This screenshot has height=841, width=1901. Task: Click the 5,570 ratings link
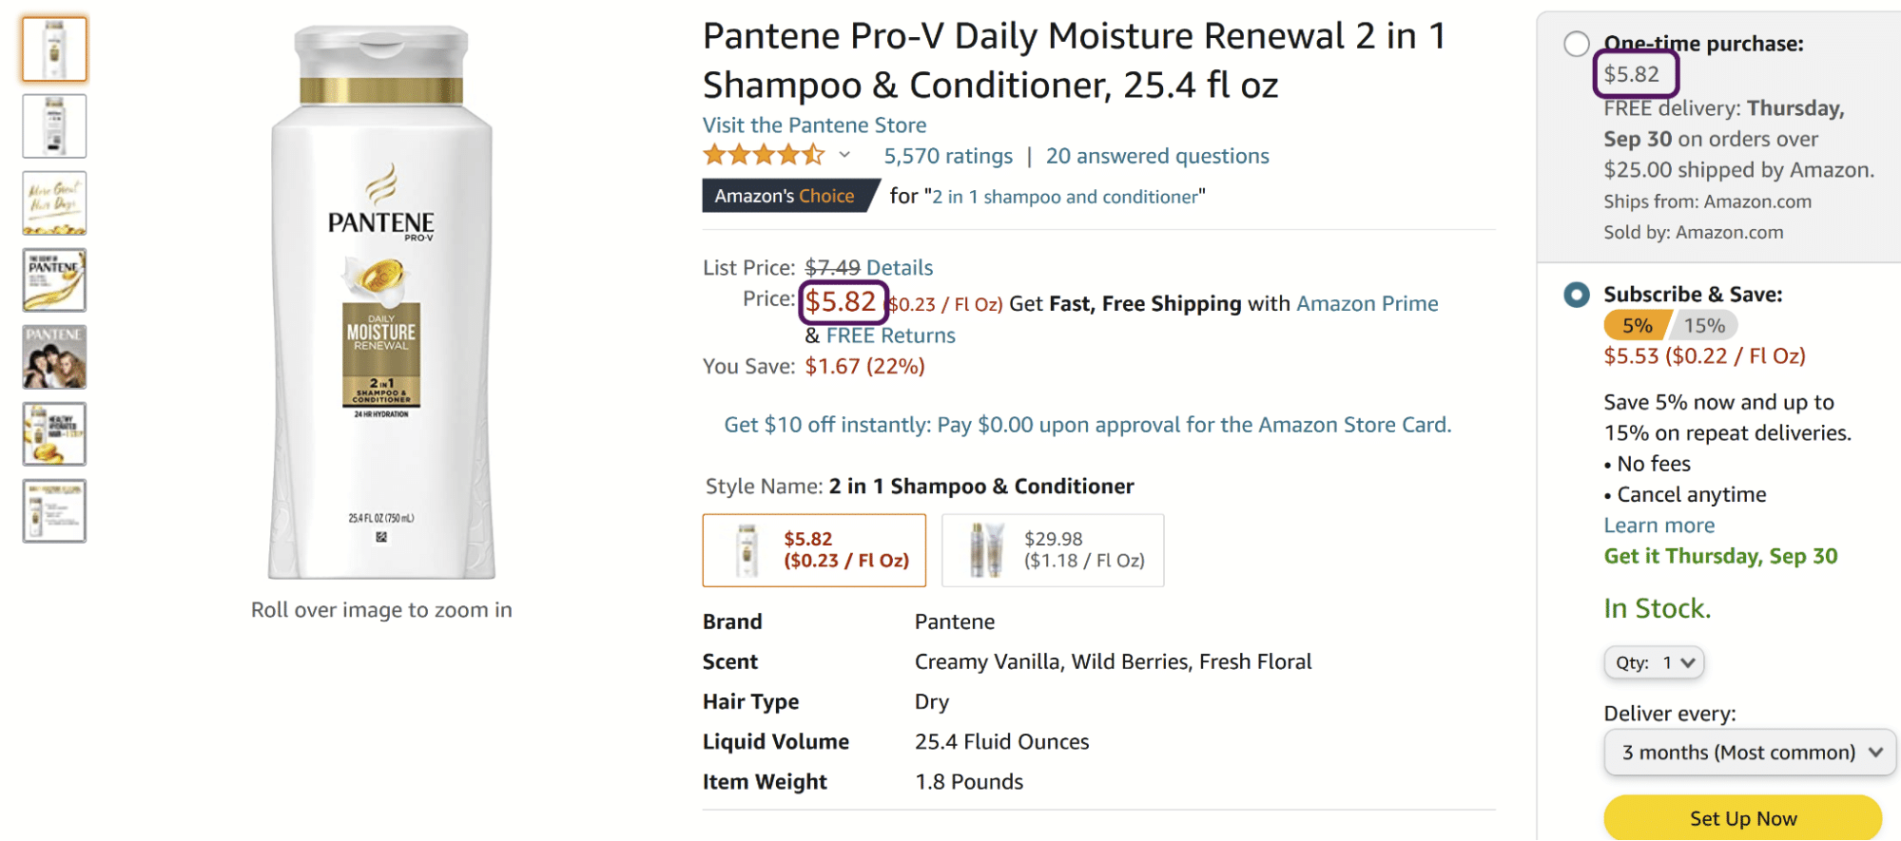tap(948, 156)
